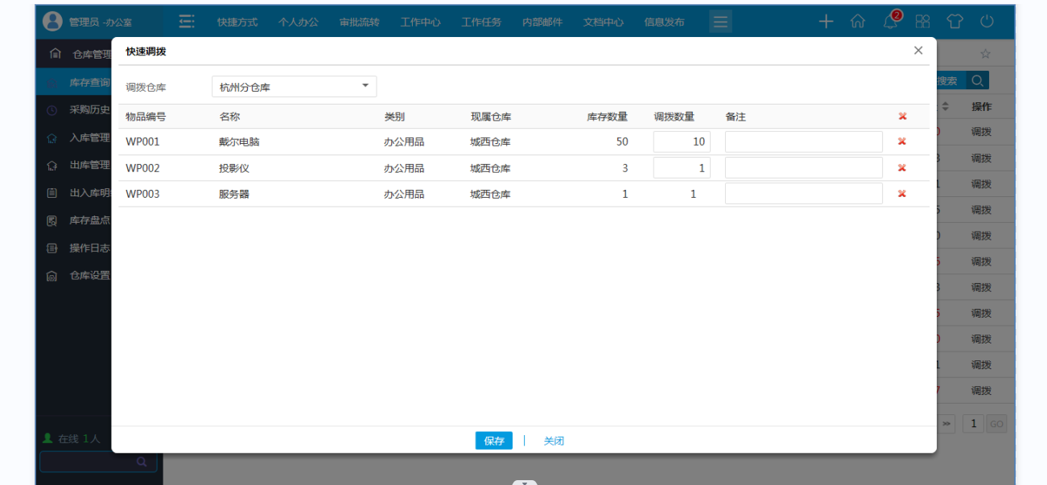Open the notifications bell icon
The height and width of the screenshot is (485, 1047).
(890, 22)
